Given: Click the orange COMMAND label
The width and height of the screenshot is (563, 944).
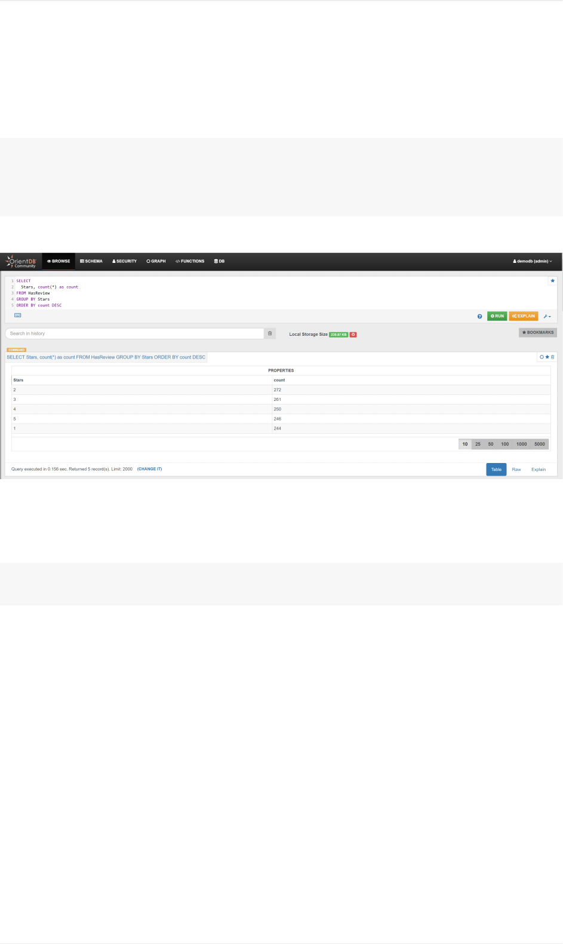Looking at the screenshot, I should click(x=17, y=350).
